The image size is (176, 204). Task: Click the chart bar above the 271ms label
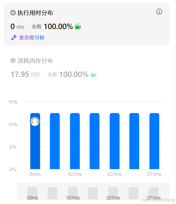click(x=154, y=141)
